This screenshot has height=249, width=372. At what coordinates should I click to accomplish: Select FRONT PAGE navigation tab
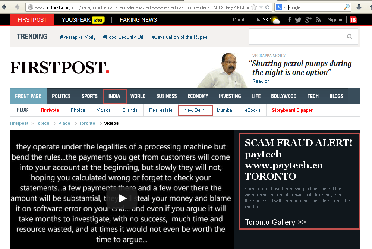pos(28,96)
